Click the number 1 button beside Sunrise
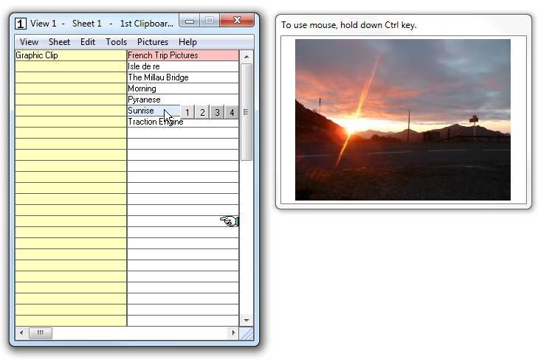This screenshot has height=362, width=538. (x=187, y=112)
